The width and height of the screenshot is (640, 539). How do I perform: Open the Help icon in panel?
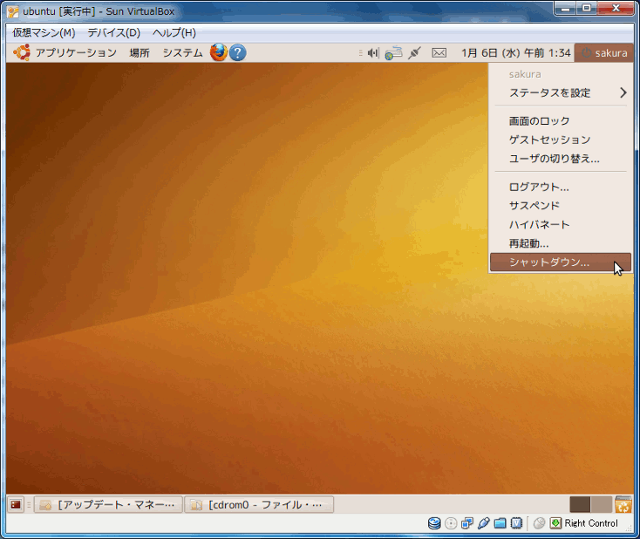tap(237, 52)
